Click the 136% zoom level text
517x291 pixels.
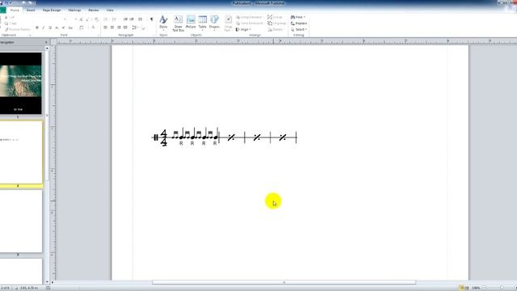pyautogui.click(x=476, y=288)
